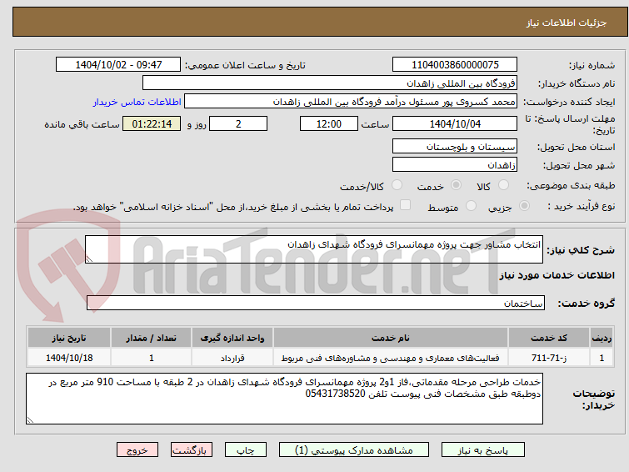The height and width of the screenshot is (472, 629).
Task: Click the request creator name field
Action: click(x=351, y=102)
